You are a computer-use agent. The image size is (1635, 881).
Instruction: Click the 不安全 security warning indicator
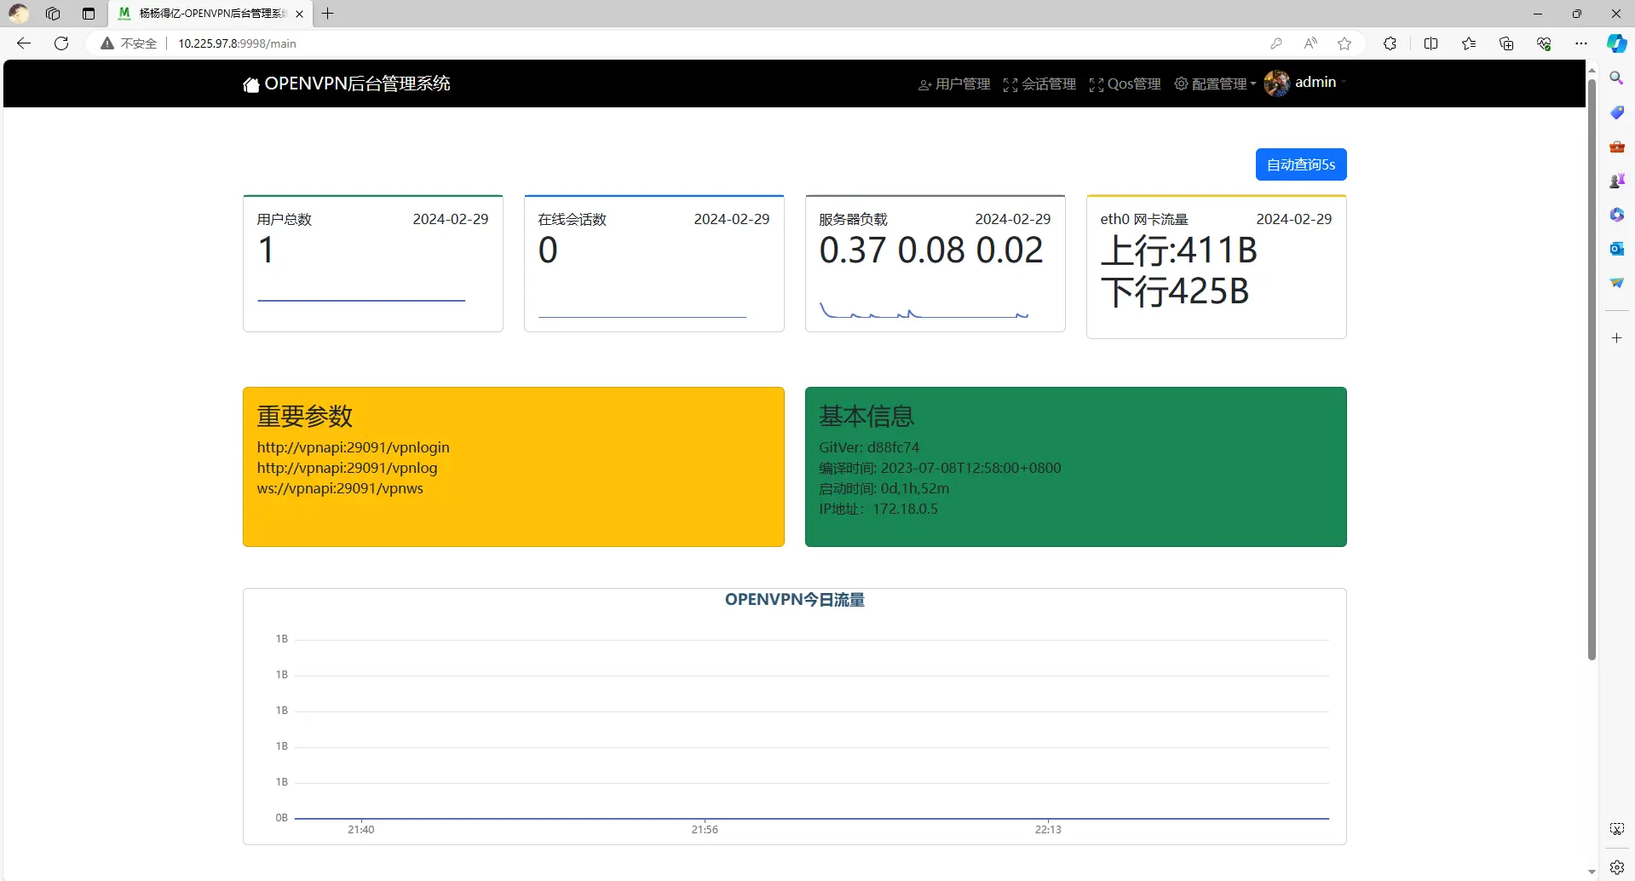tap(129, 43)
